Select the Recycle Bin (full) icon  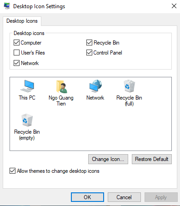(129, 86)
